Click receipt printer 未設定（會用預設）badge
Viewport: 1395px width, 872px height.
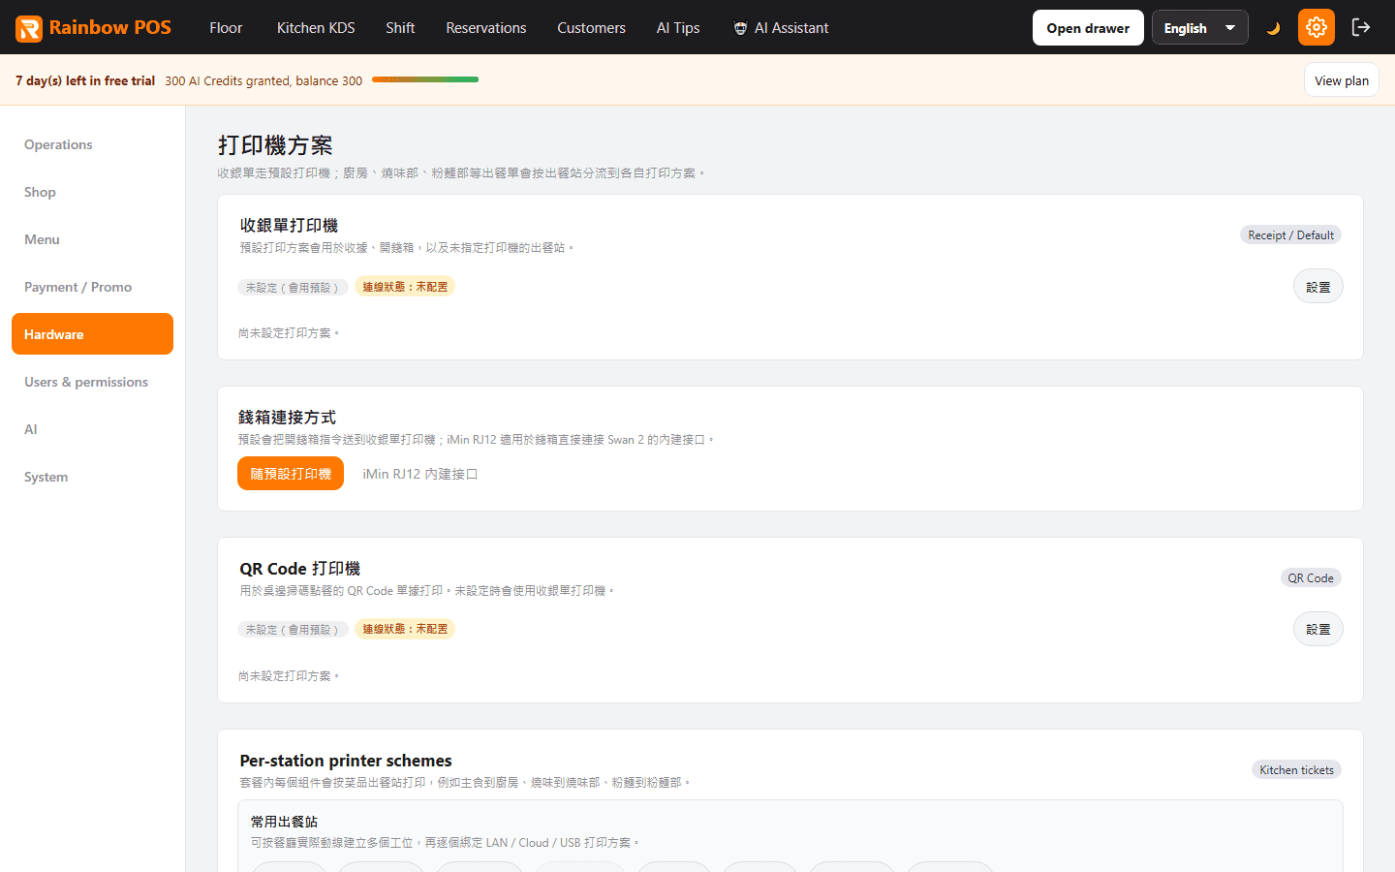tap(293, 288)
